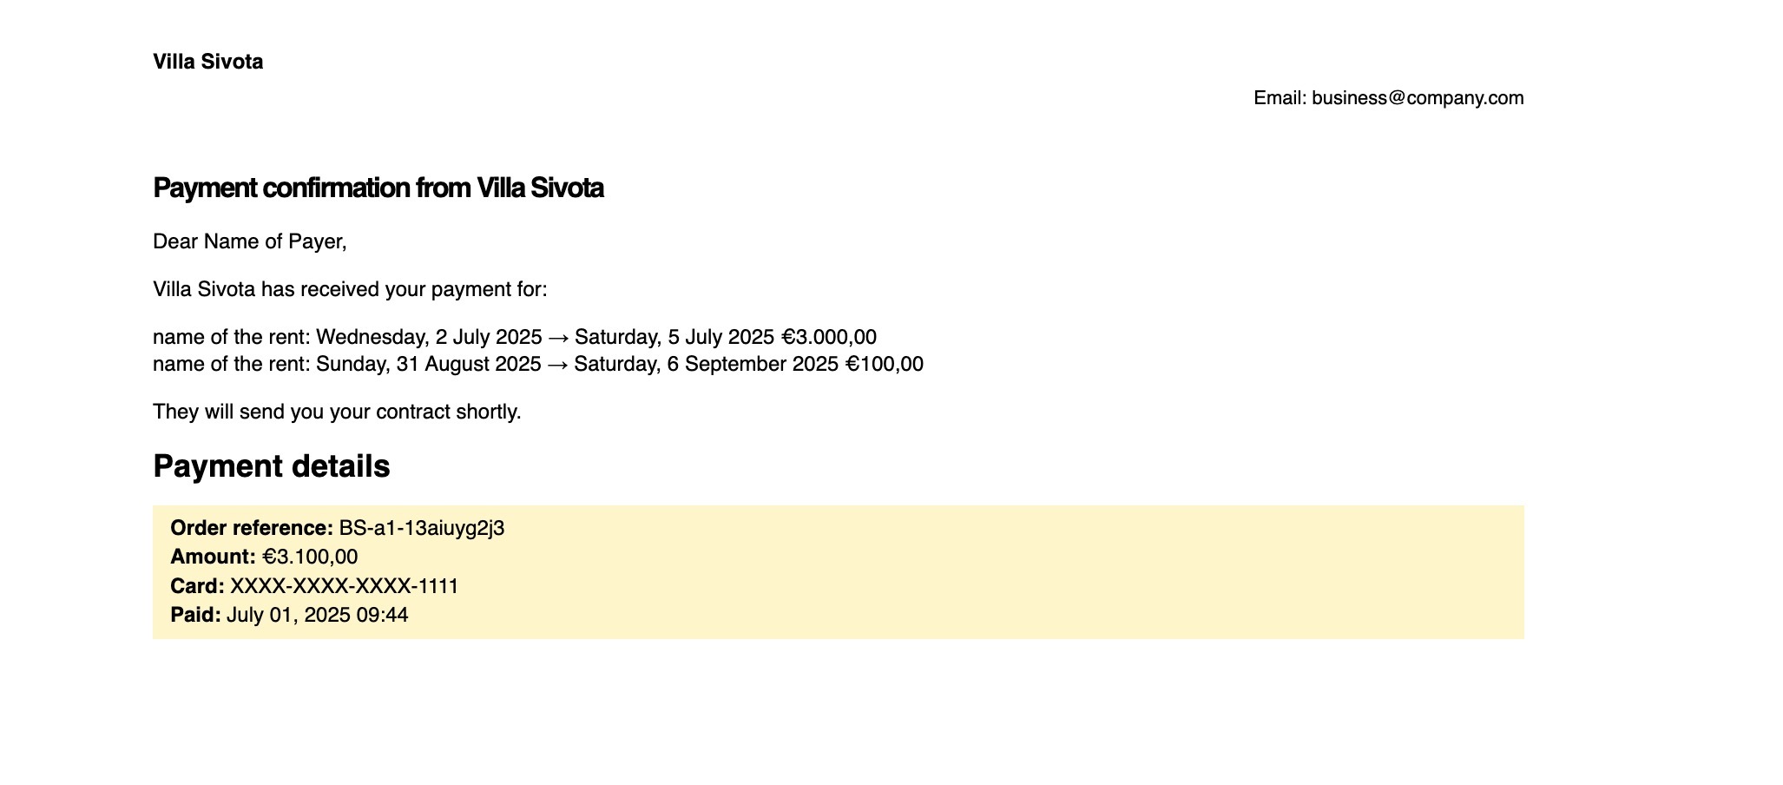
Task: Click the masked card number ending 1111
Action: click(x=344, y=586)
